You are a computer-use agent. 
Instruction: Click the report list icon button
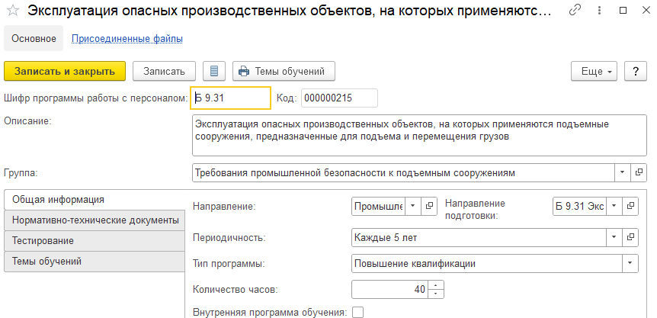(214, 71)
